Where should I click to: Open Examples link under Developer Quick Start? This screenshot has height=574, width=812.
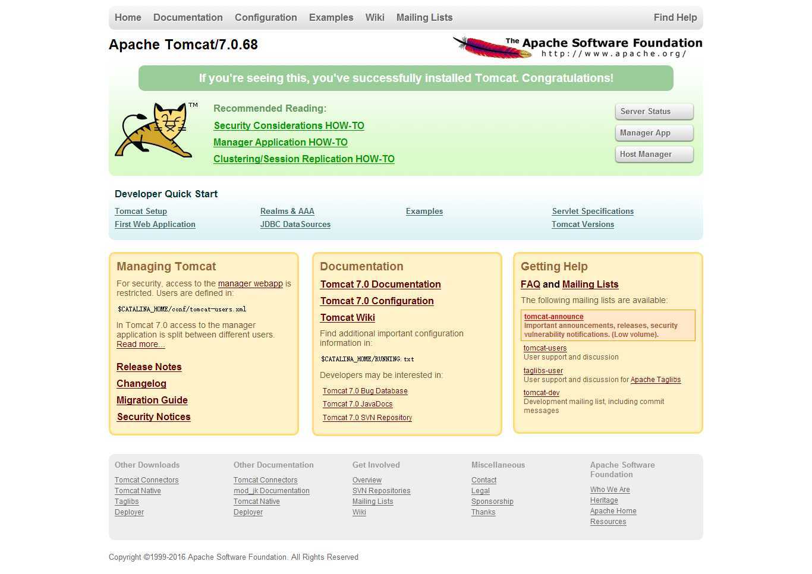[424, 212]
